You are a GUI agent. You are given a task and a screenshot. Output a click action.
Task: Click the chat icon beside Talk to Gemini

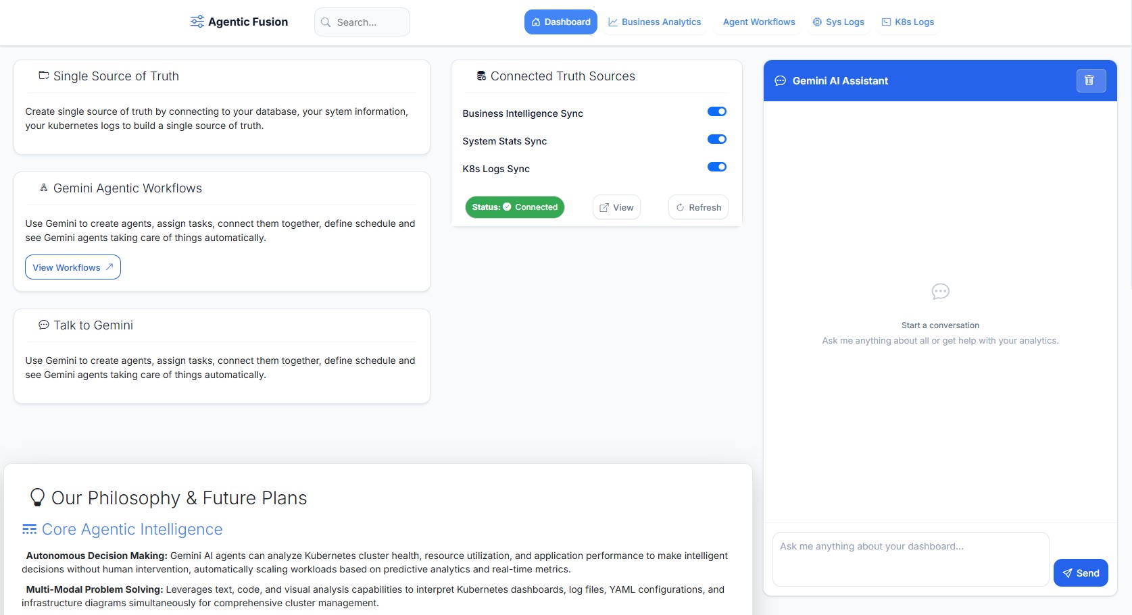[x=44, y=325]
